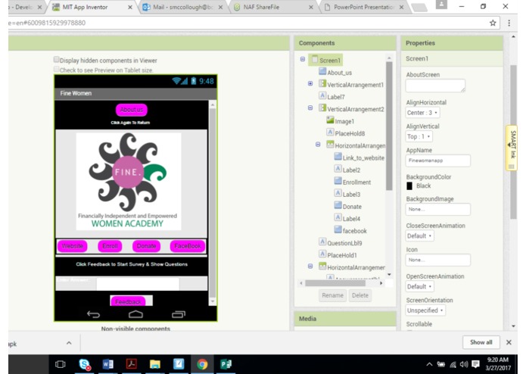The width and height of the screenshot is (526, 374).
Task: Collapse the HorizontalArrangement node below PlaceHold1
Action: 310,266
